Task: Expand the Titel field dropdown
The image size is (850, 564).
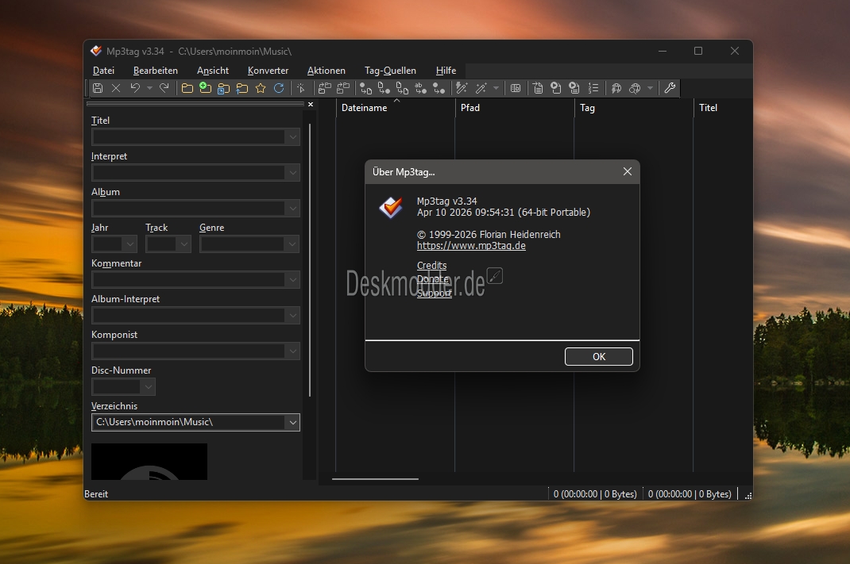Action: 292,137
